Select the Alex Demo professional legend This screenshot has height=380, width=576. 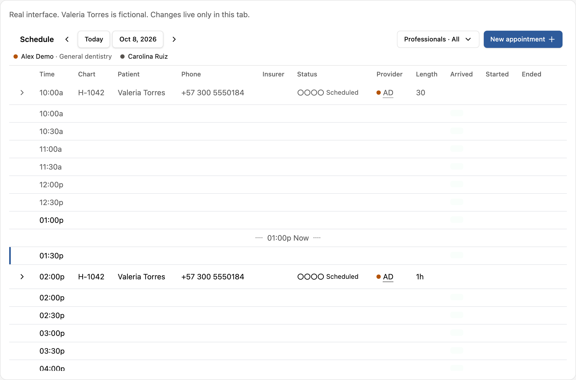[x=63, y=57]
